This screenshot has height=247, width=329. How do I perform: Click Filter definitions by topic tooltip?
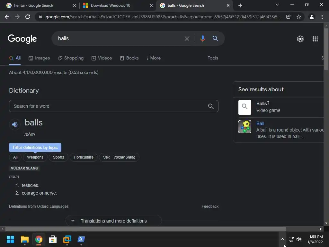[x=35, y=147]
